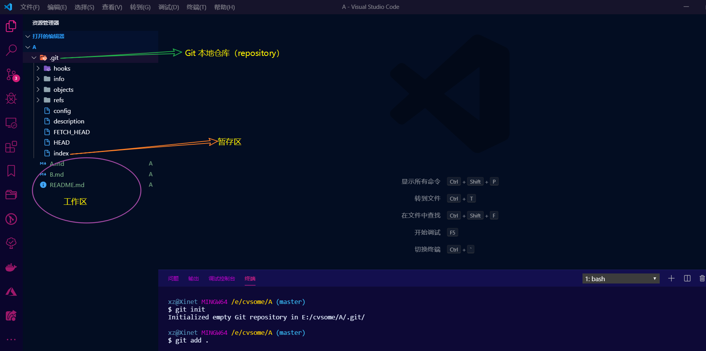Open the 终端(T) menu

pos(196,7)
